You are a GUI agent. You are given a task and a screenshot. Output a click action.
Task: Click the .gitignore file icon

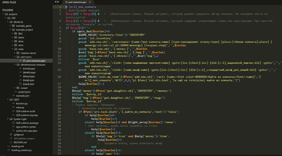pos(11,134)
